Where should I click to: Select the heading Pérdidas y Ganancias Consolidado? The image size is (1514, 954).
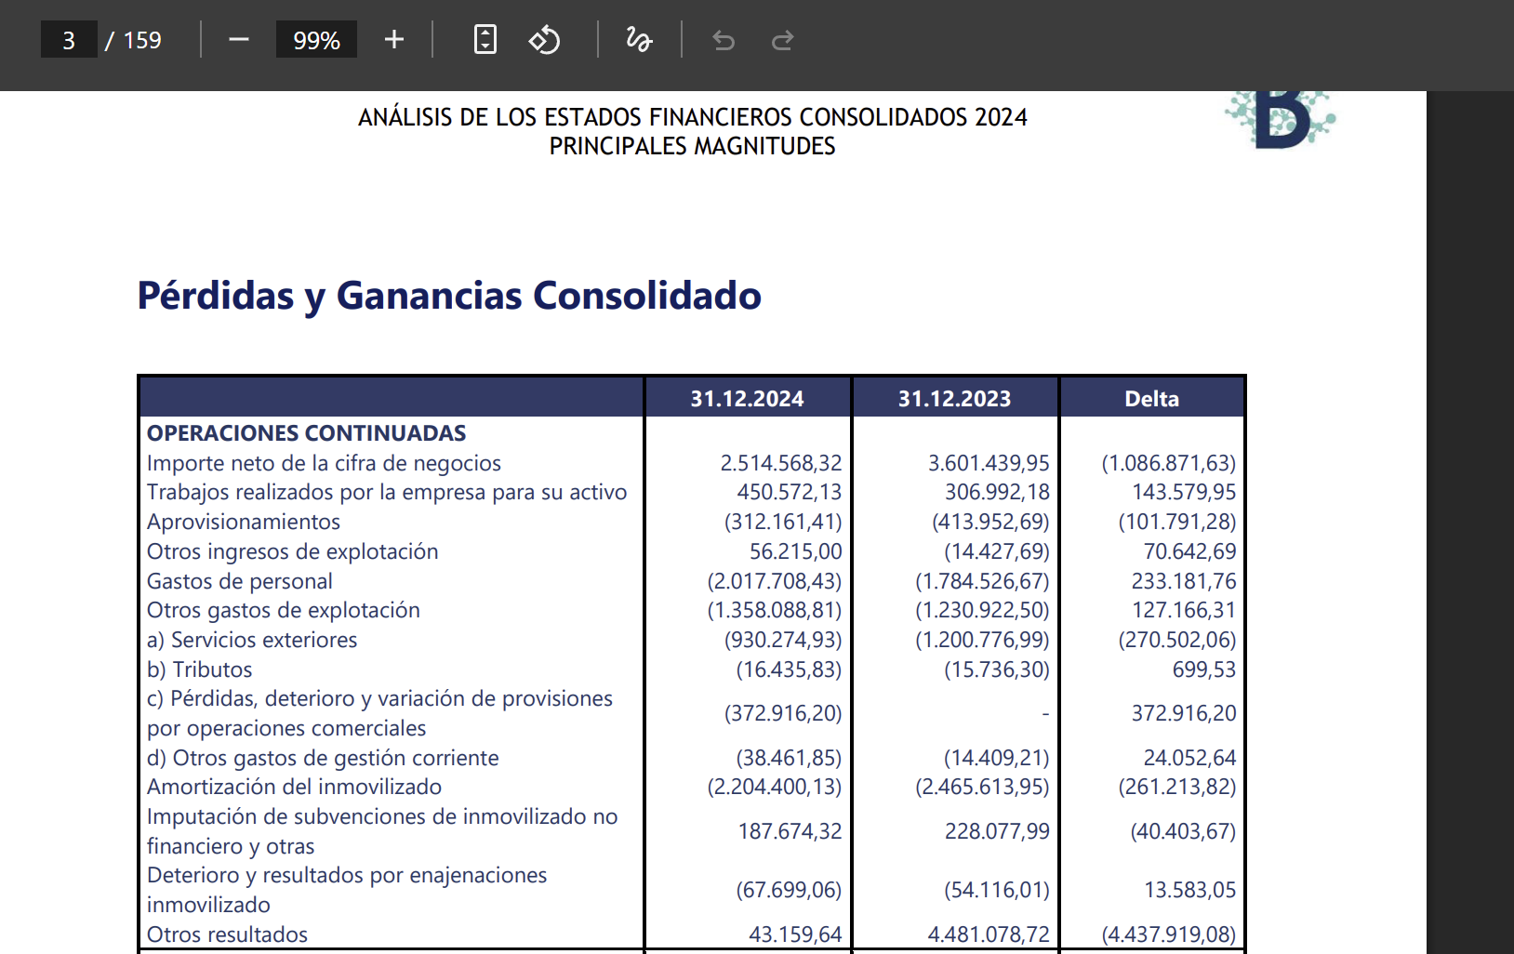(x=449, y=296)
